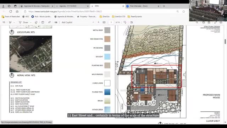Click the 'COVER SHEET' label
This screenshot has width=227, height=128.
click(x=213, y=121)
